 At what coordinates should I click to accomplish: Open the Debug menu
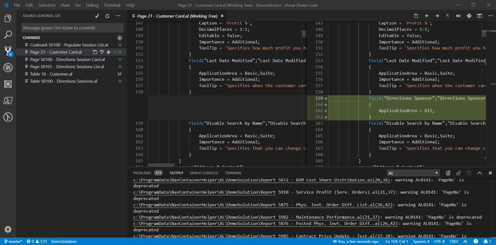point(92,5)
